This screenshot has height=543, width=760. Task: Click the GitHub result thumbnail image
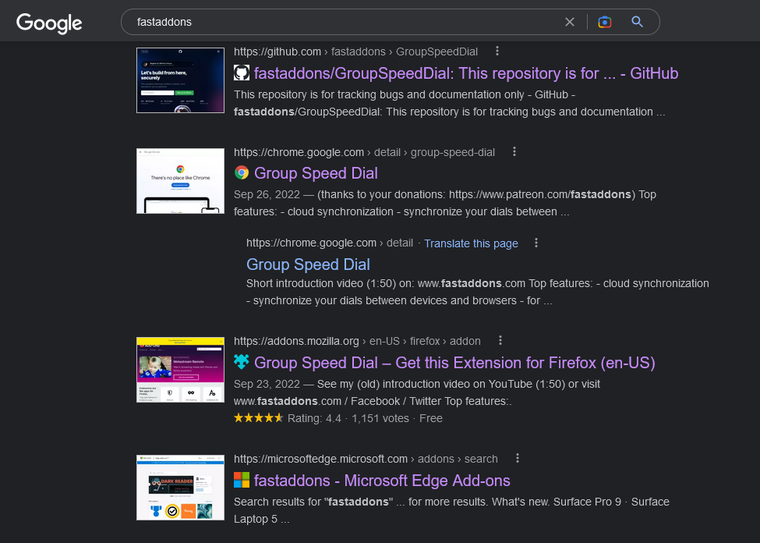(169, 80)
